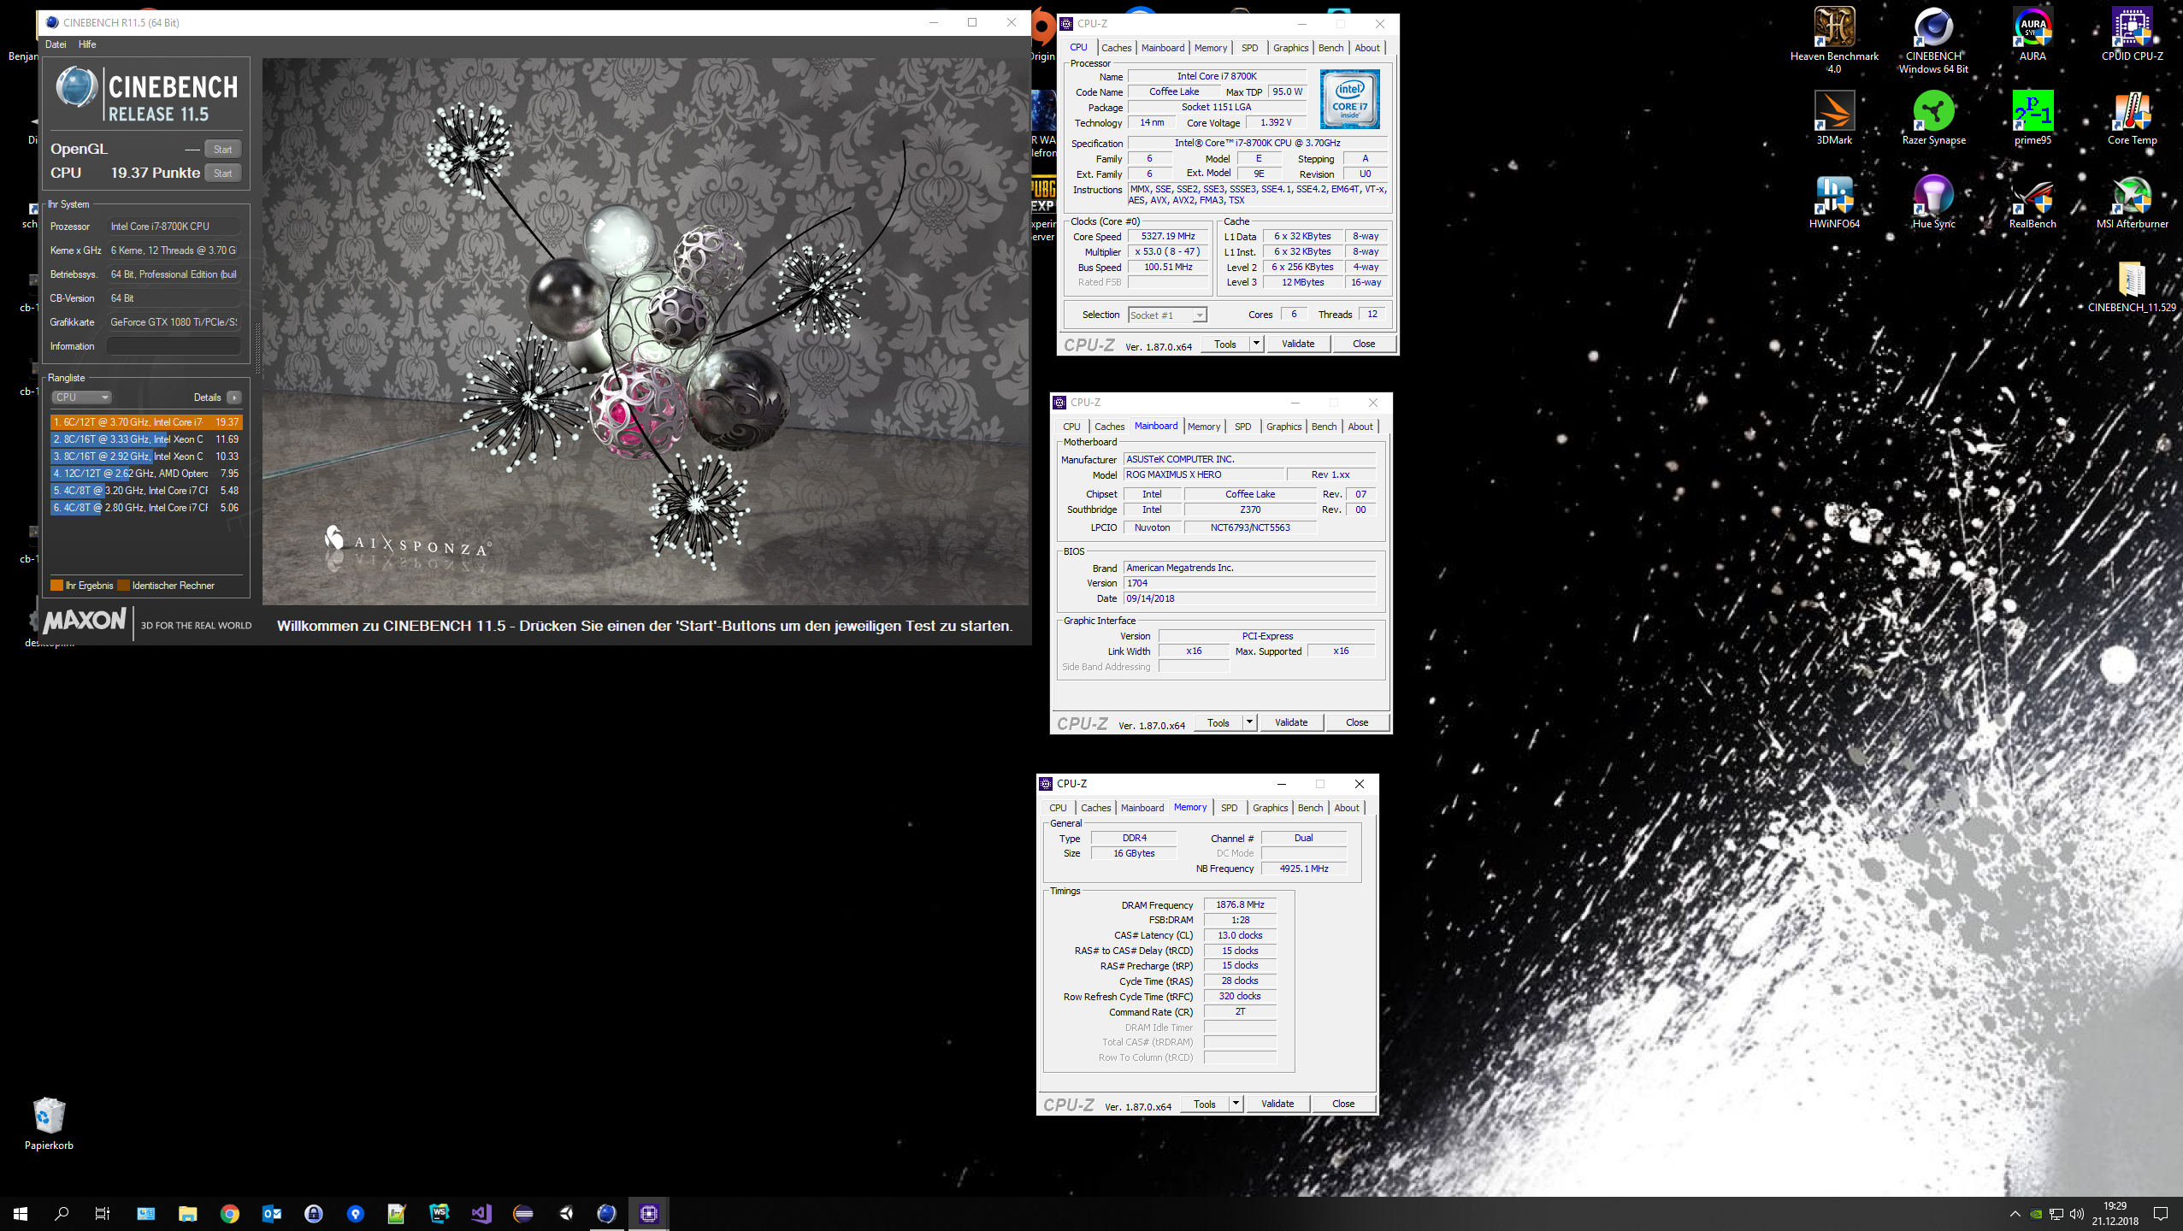Select the Core Temp desktop icon
The height and width of the screenshot is (1231, 2183).
2132,118
